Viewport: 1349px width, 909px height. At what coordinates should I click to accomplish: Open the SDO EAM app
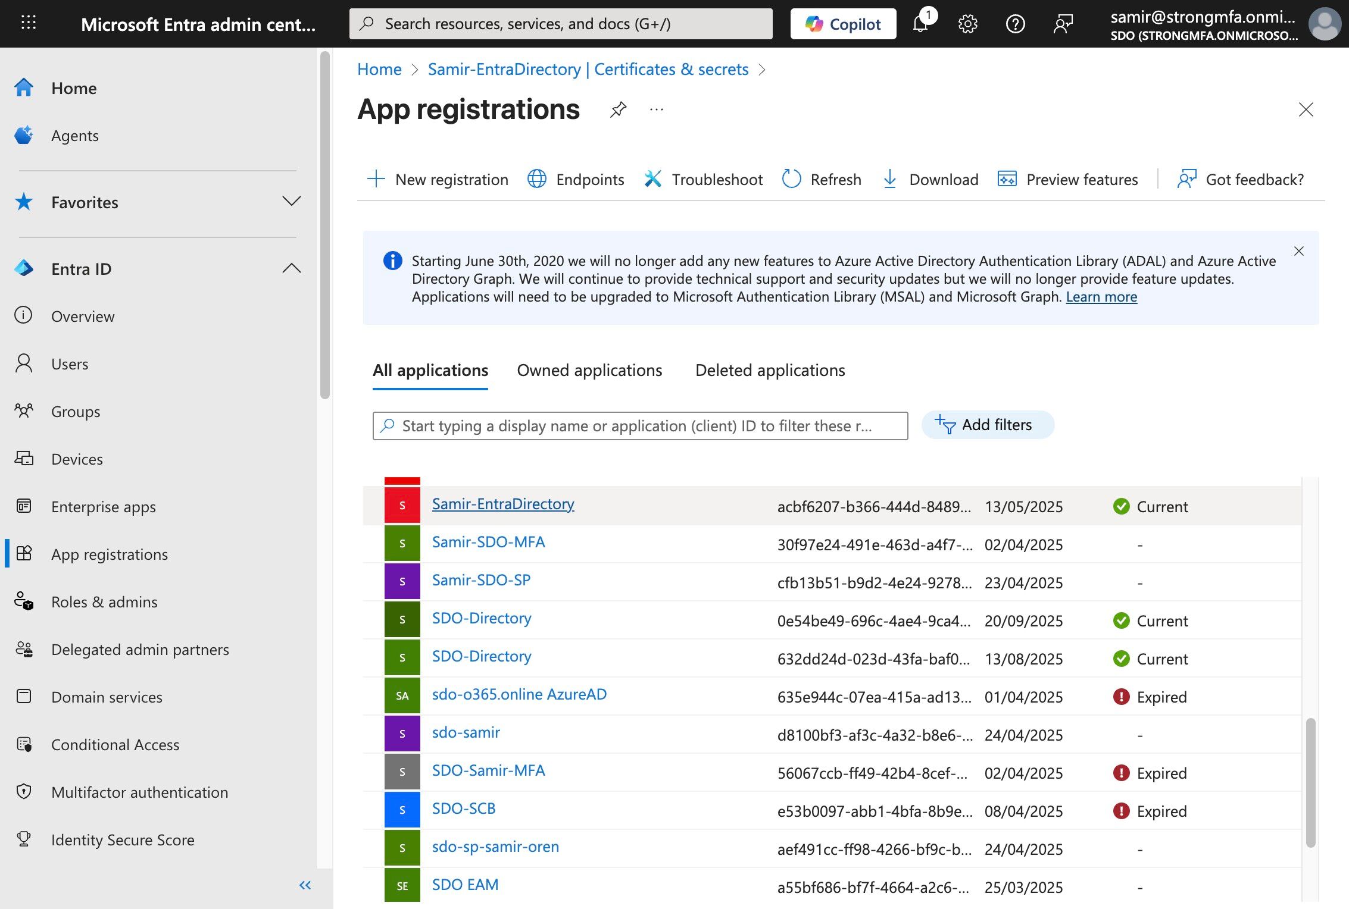465,885
